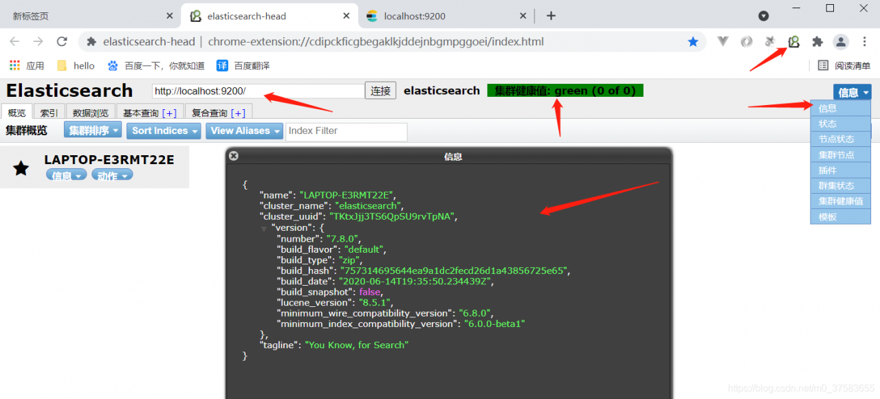Reload the page with the refresh icon
880x399 pixels.
point(62,41)
